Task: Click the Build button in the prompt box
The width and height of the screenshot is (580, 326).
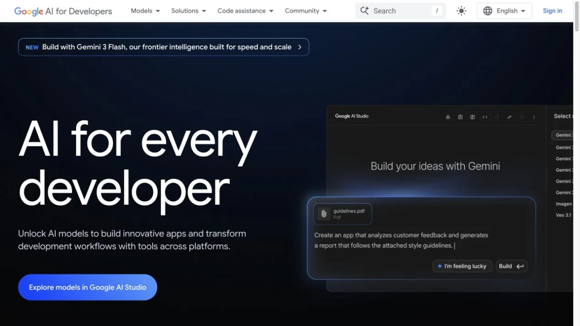Action: click(x=512, y=266)
